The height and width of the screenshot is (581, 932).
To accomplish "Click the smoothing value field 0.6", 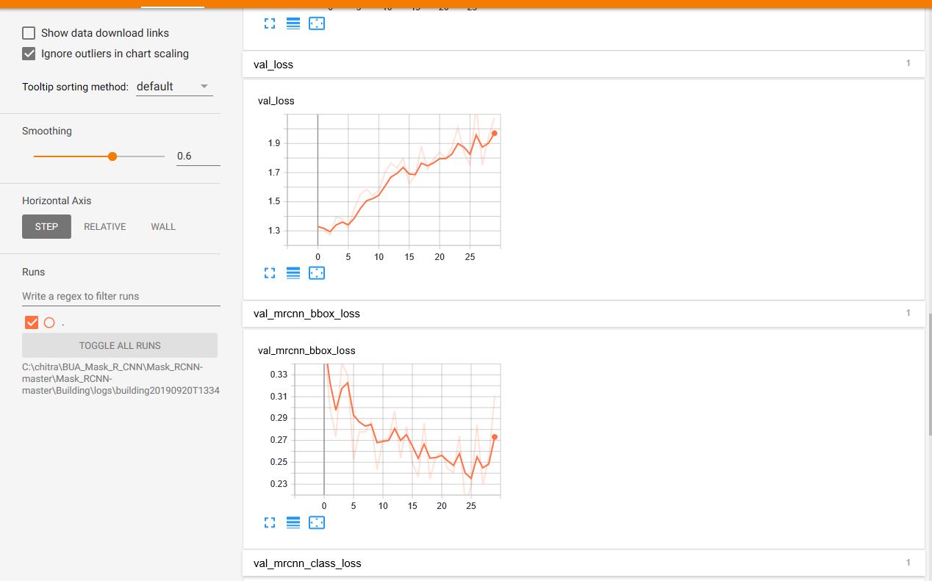I will [x=198, y=156].
